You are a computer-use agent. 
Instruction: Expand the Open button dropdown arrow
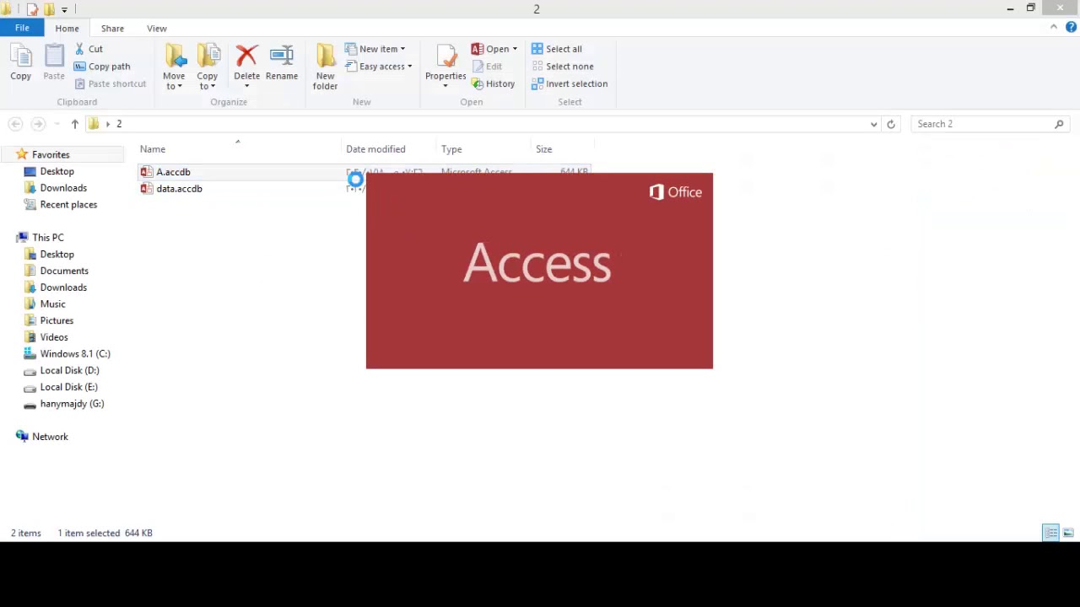[515, 49]
